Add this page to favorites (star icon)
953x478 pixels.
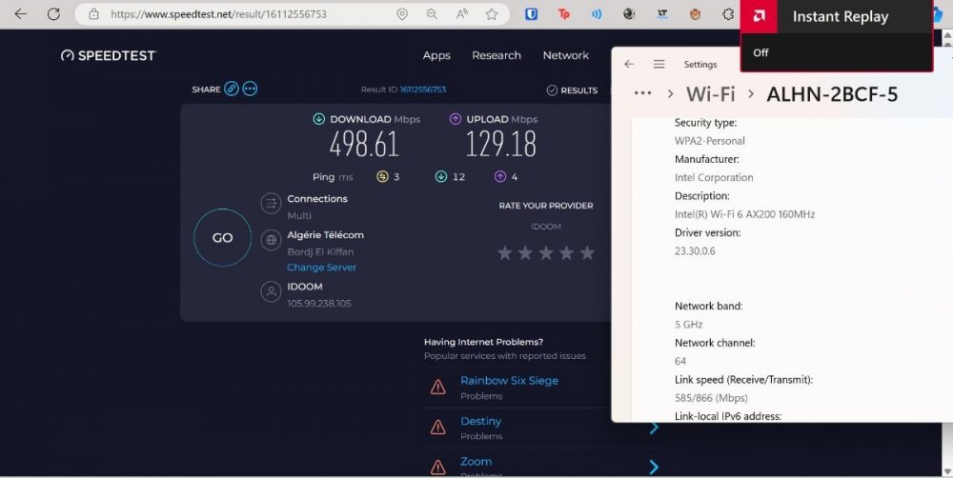(x=492, y=14)
